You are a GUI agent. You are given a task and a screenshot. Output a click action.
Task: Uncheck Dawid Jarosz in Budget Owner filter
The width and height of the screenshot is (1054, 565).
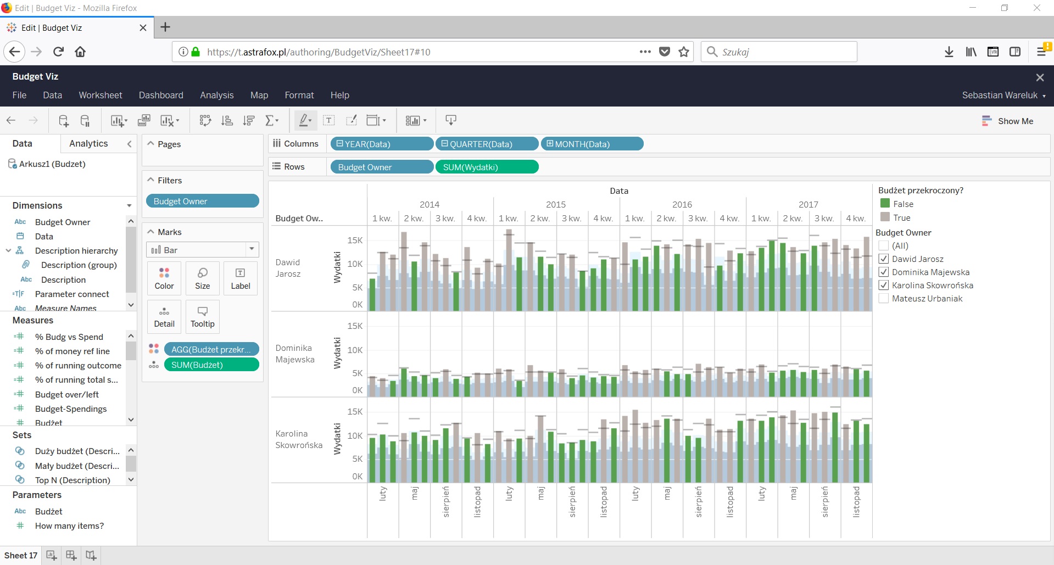[884, 259]
